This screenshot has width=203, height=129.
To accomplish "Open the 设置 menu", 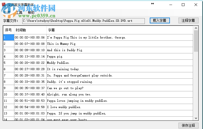I will pos(7,12).
